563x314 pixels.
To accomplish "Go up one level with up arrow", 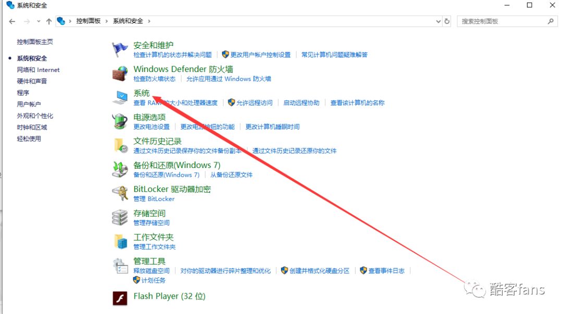I will click(x=49, y=21).
